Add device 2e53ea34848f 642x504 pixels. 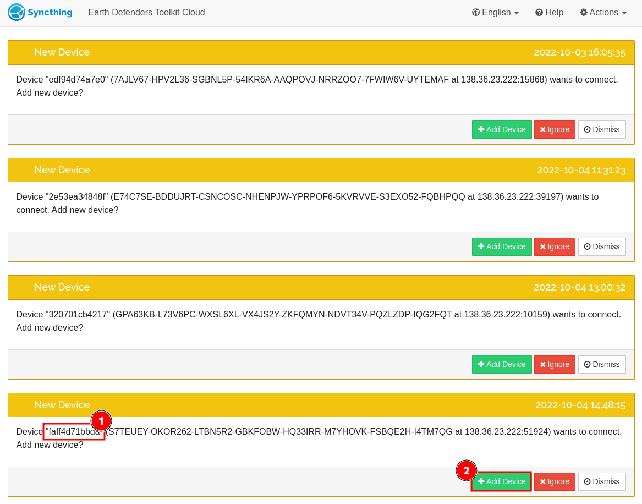[x=502, y=246]
